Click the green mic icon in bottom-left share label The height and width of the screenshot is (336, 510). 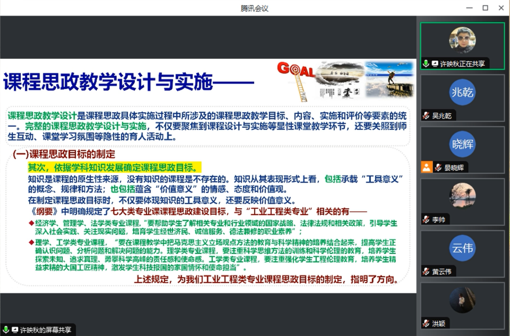coord(6,330)
